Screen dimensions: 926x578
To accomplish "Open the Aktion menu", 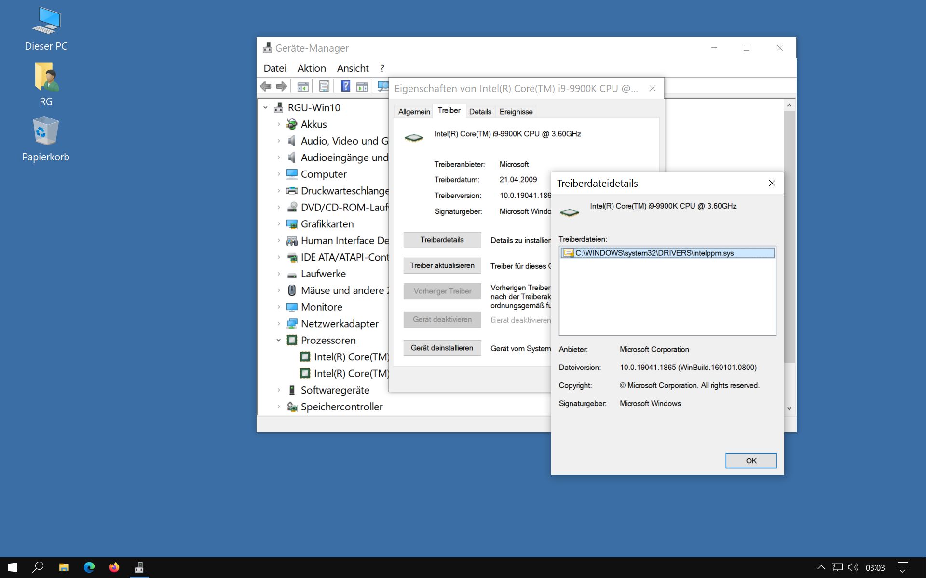I will coord(311,68).
